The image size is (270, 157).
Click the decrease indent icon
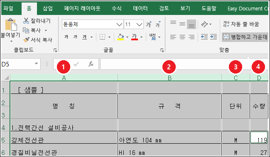(x=204, y=37)
